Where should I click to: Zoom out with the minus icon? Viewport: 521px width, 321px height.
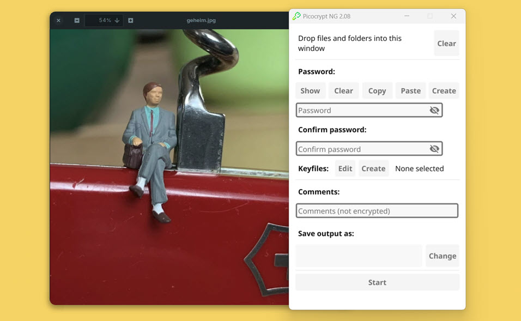(x=77, y=21)
